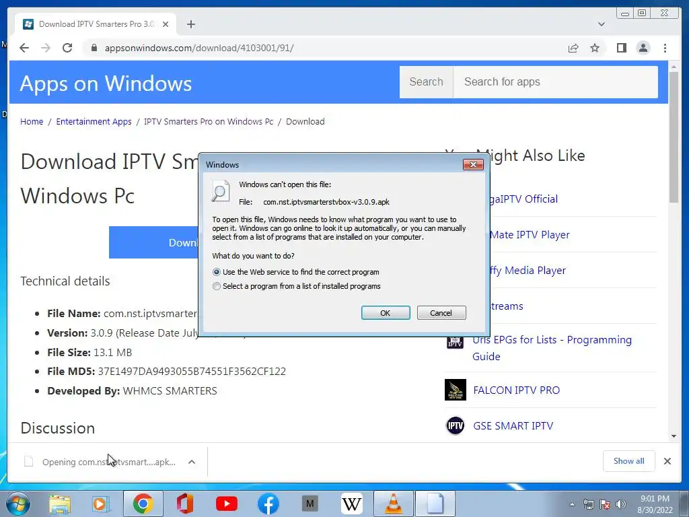
Task: Open the volume speaker tray icon
Action: pos(620,505)
